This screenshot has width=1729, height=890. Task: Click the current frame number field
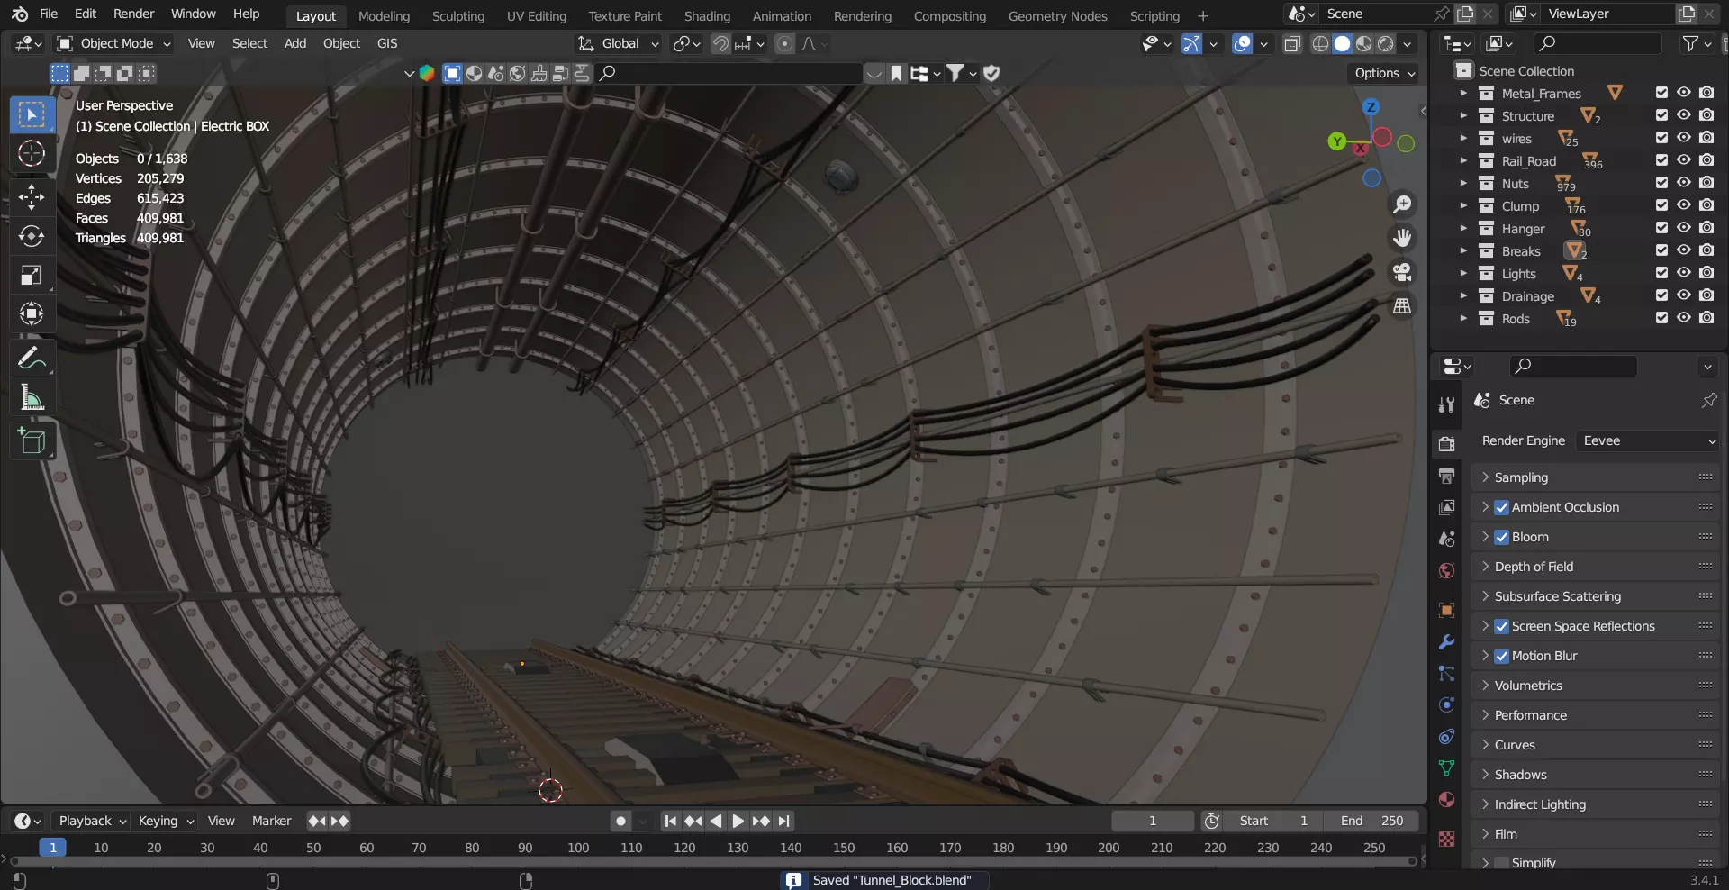coord(1153,821)
